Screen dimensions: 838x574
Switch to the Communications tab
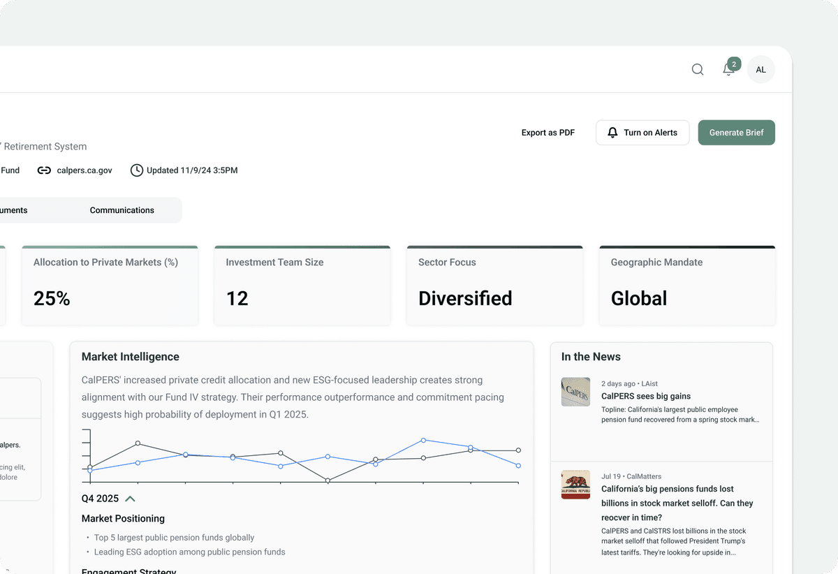[x=122, y=209]
